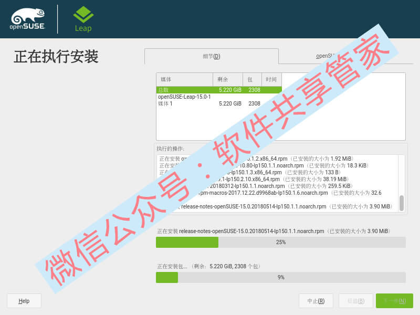The height and width of the screenshot is (315, 420).
Task: Click the green Leap logo
Action: point(83,19)
